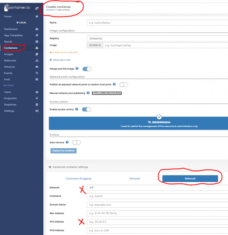Click the Home house icon

pos(37,17)
